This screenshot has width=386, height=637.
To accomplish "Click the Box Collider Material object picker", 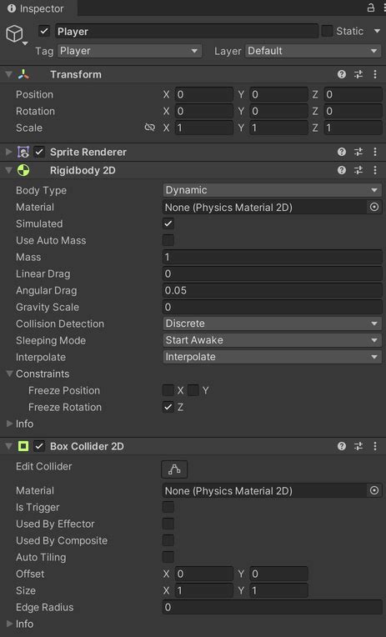I will 373,490.
